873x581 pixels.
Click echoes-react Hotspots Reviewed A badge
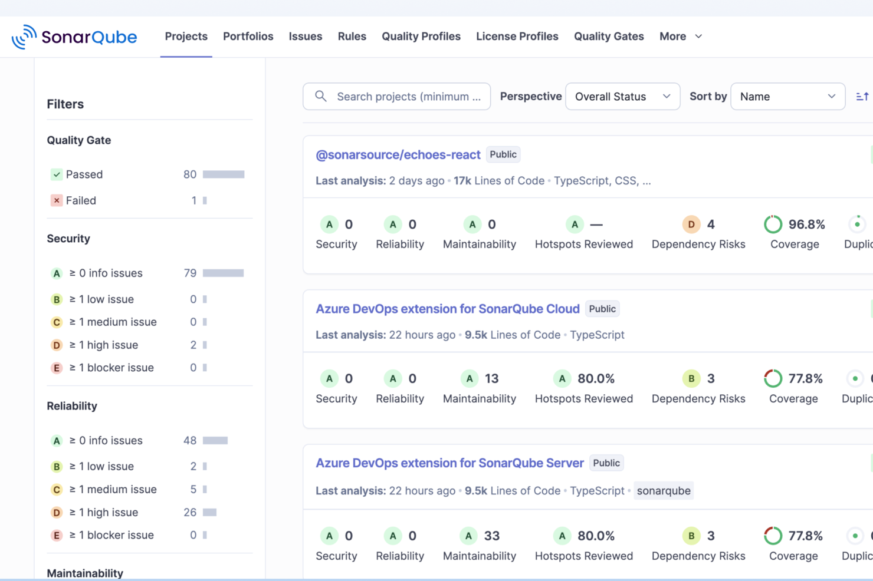coord(575,225)
